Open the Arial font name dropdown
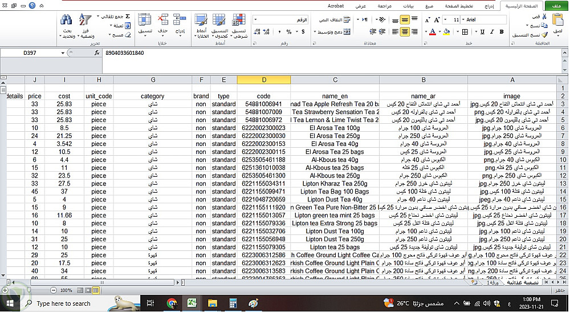The image size is (570, 312). click(x=463, y=19)
